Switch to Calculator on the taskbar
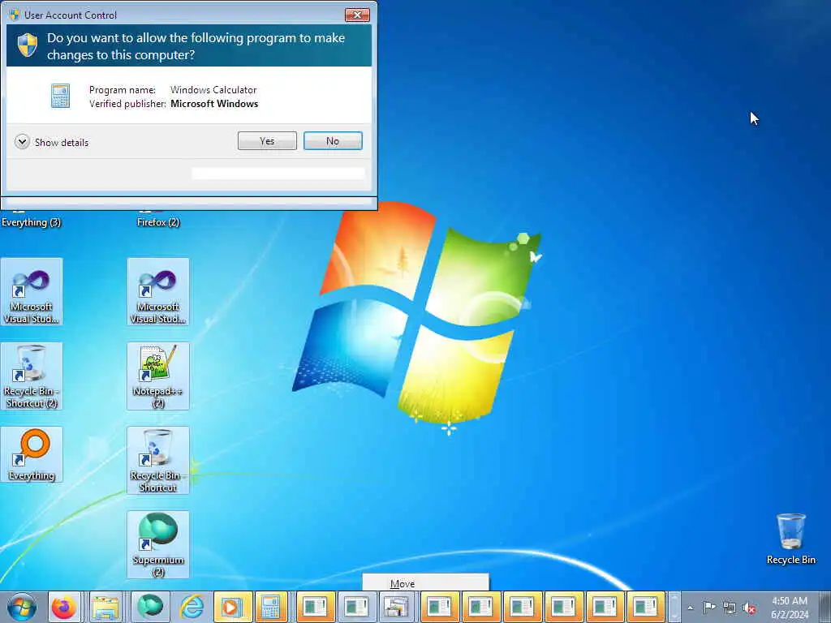 click(271, 607)
